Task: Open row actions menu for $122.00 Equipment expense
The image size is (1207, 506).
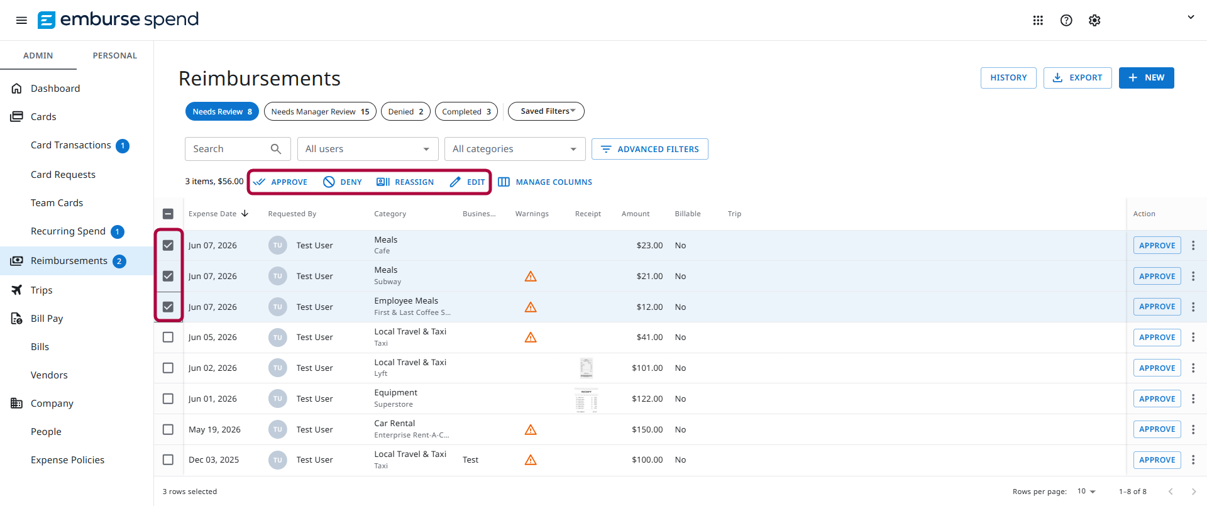Action: click(1193, 399)
